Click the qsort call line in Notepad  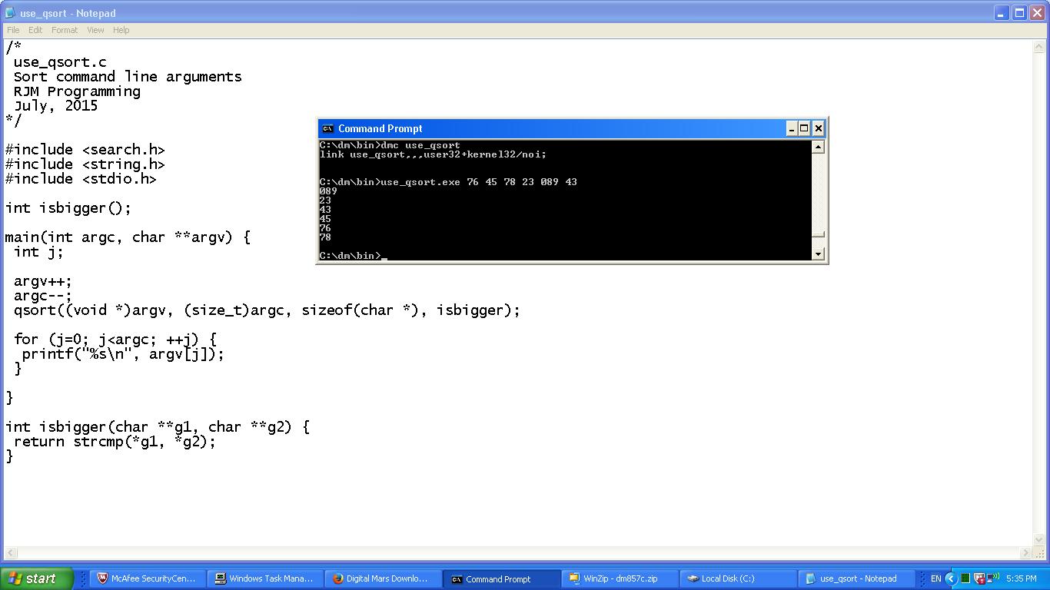267,310
